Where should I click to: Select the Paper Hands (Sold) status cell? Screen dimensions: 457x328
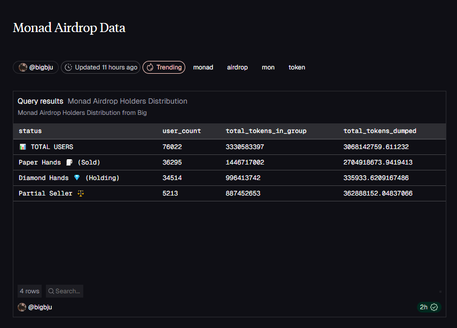point(59,162)
